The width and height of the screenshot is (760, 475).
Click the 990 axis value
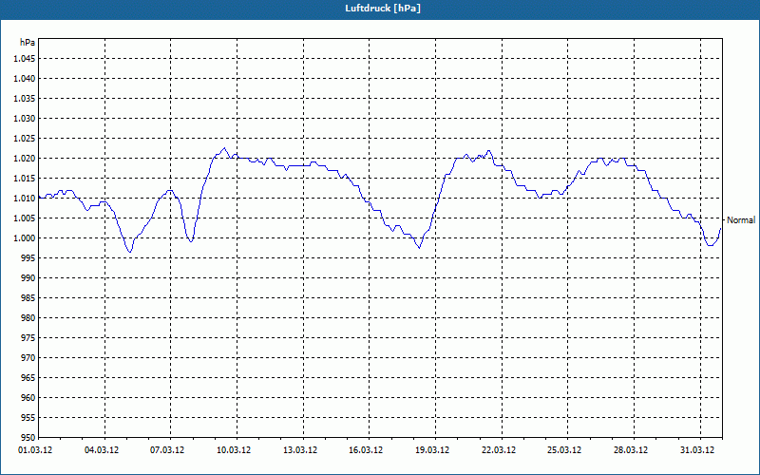point(28,278)
